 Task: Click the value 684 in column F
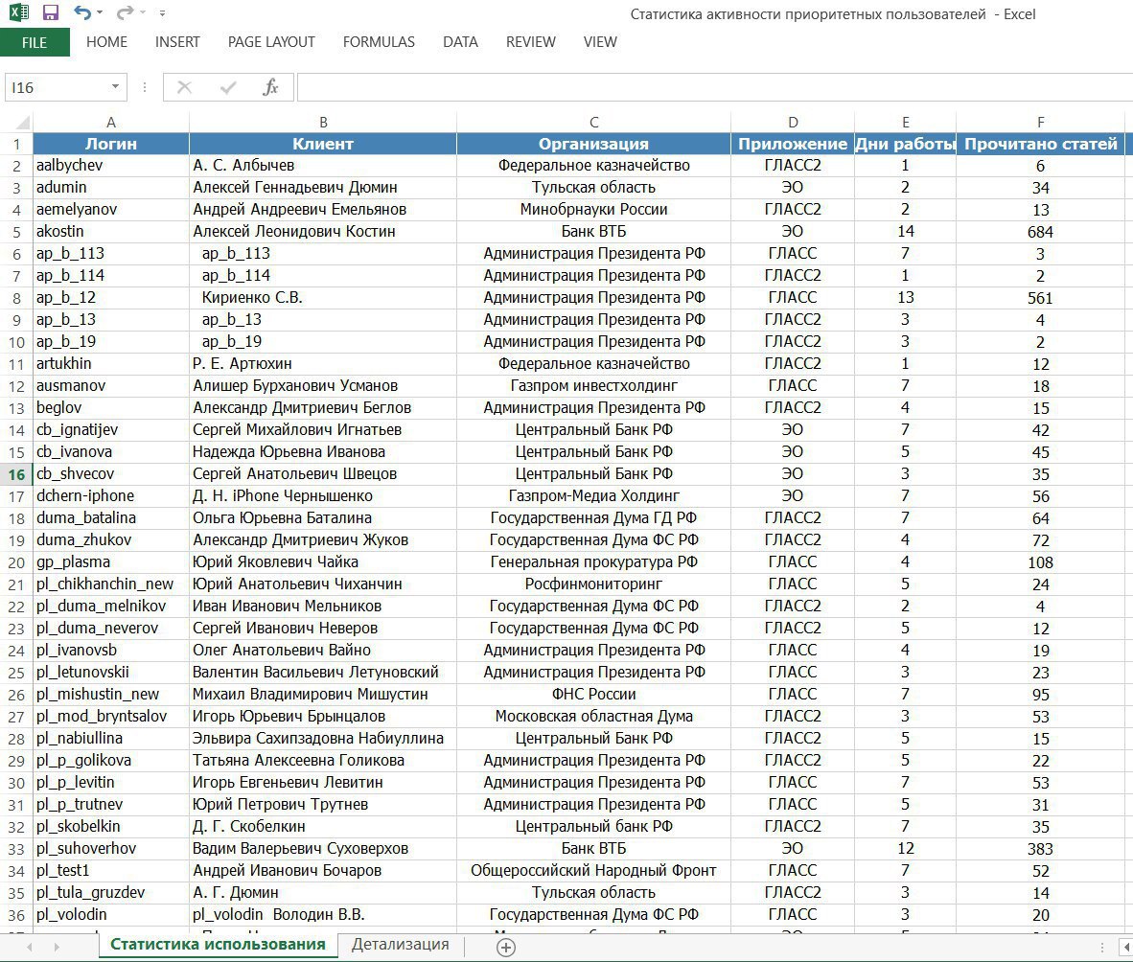click(1041, 232)
